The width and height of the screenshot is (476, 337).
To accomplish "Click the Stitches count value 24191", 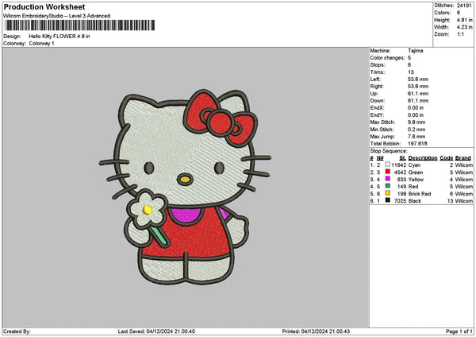I will click(464, 6).
